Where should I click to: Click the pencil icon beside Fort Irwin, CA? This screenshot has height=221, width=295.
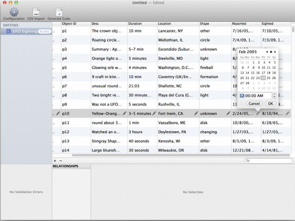point(196,113)
